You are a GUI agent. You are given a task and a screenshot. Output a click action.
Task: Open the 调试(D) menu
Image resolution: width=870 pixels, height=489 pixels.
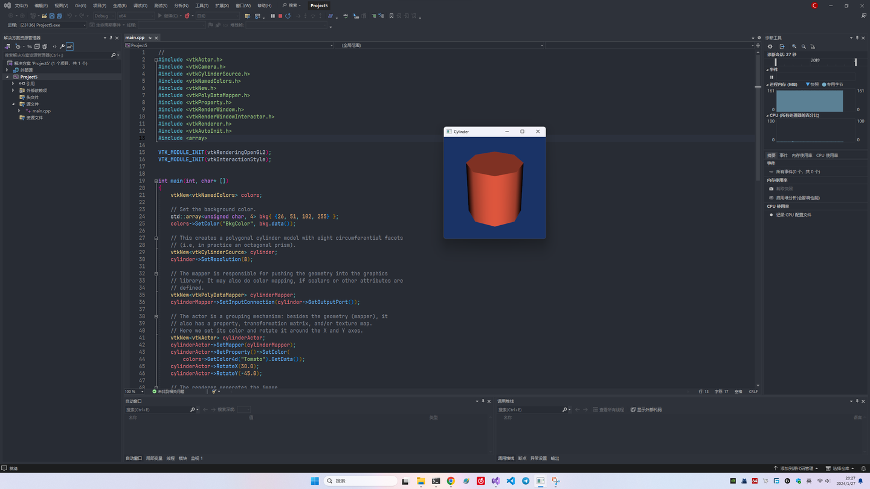coord(140,5)
